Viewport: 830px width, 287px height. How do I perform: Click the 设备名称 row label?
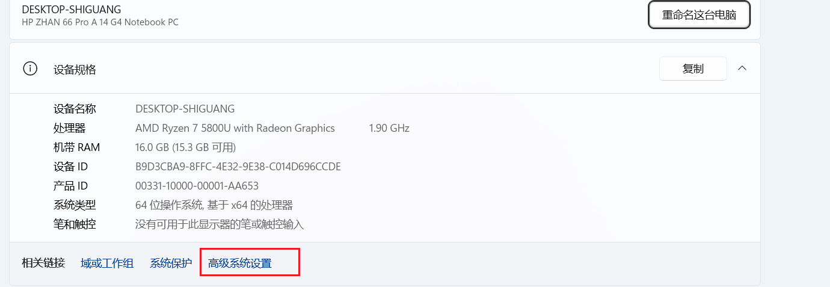(75, 109)
